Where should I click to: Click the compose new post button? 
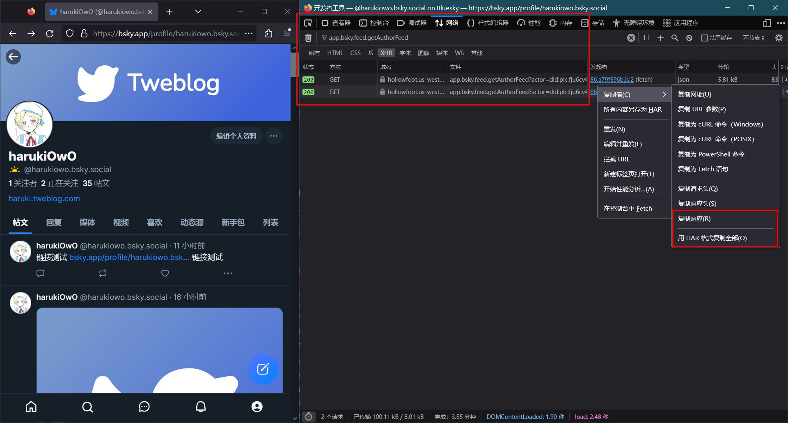(263, 369)
